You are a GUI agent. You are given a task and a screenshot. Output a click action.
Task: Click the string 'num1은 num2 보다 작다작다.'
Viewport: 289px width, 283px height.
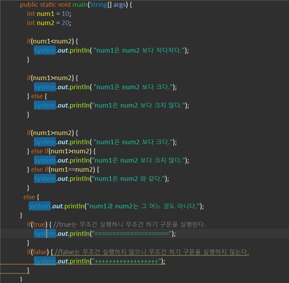[139, 50]
